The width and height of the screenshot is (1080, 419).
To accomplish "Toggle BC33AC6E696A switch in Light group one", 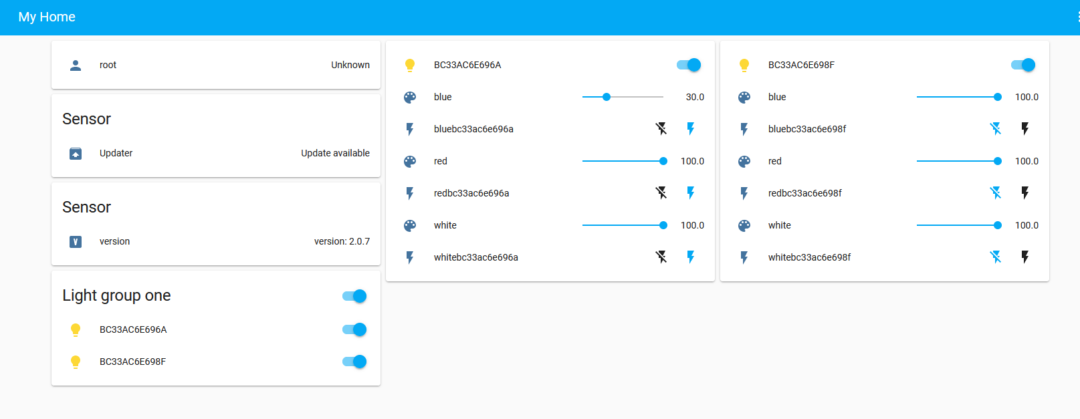I will [x=354, y=329].
